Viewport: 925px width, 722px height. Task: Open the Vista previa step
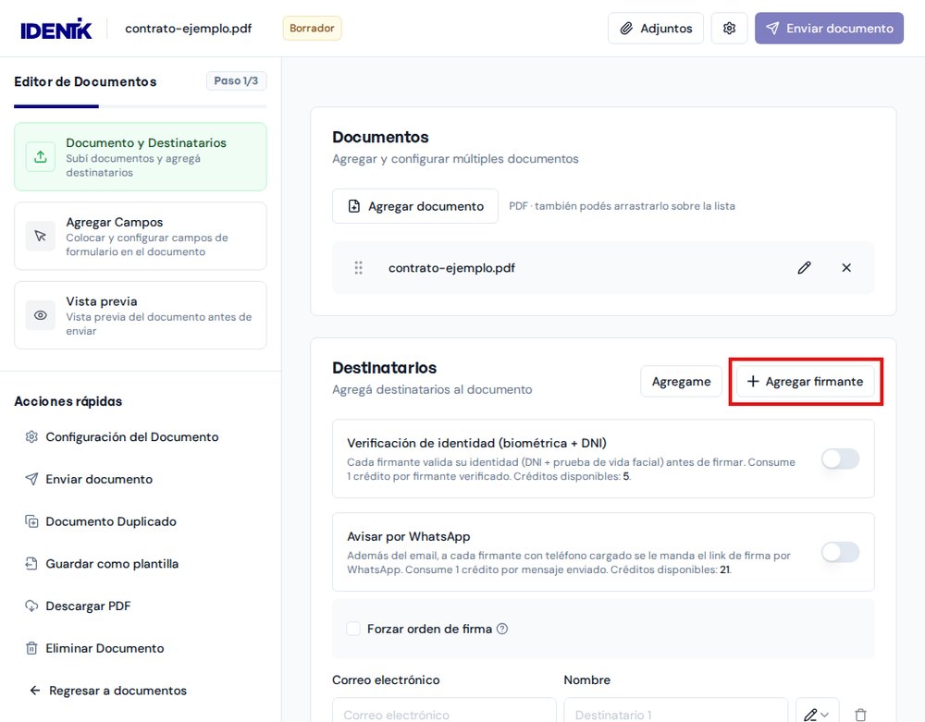pos(141,315)
